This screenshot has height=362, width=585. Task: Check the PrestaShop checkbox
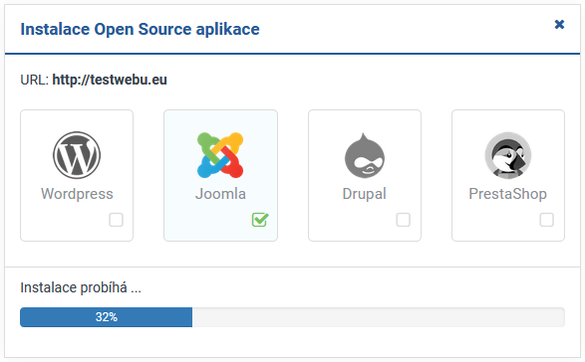546,220
